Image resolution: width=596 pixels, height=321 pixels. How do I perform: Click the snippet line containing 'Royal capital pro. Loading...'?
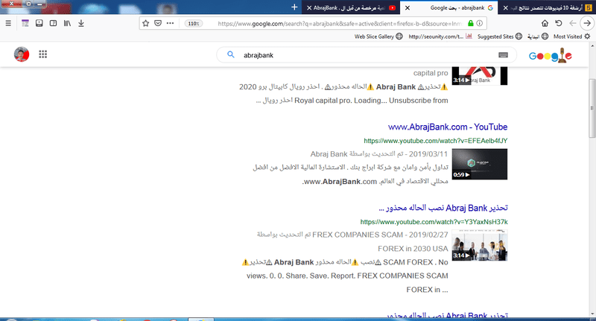click(352, 101)
